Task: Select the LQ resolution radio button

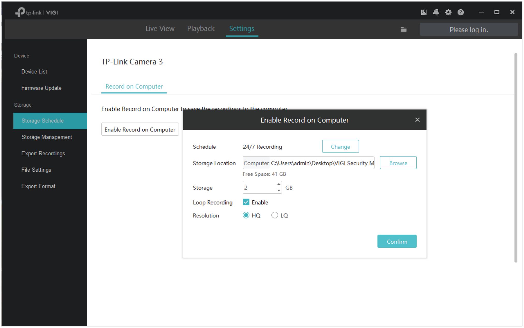Action: 275,215
